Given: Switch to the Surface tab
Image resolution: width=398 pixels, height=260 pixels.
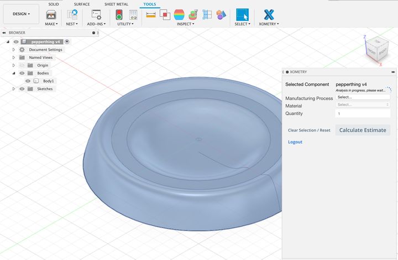Looking at the screenshot, I should pyautogui.click(x=82, y=4).
